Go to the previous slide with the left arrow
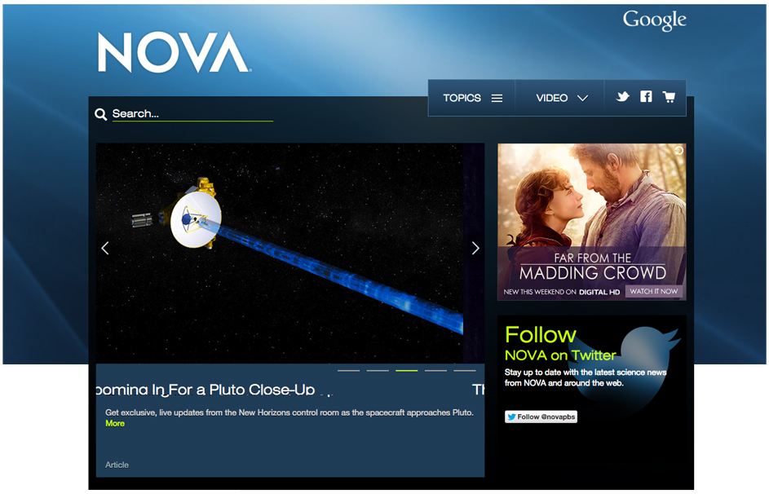The image size is (769, 494). pos(105,248)
